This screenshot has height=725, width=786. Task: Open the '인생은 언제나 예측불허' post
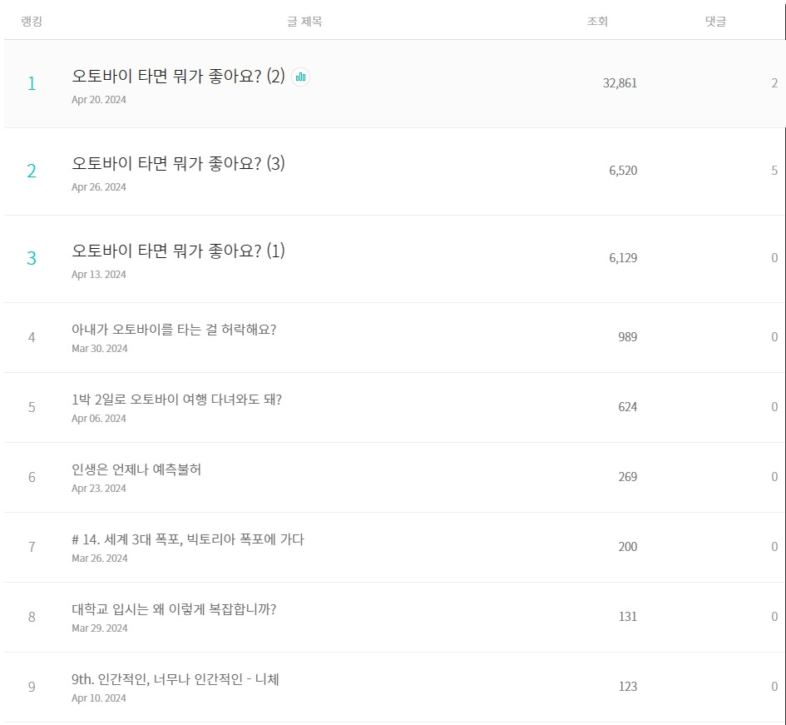point(136,469)
